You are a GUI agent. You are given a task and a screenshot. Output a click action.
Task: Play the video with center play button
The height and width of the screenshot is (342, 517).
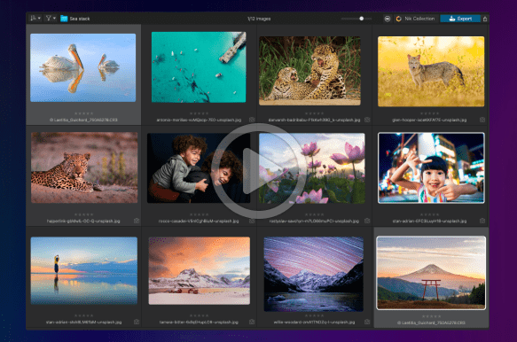(258, 171)
